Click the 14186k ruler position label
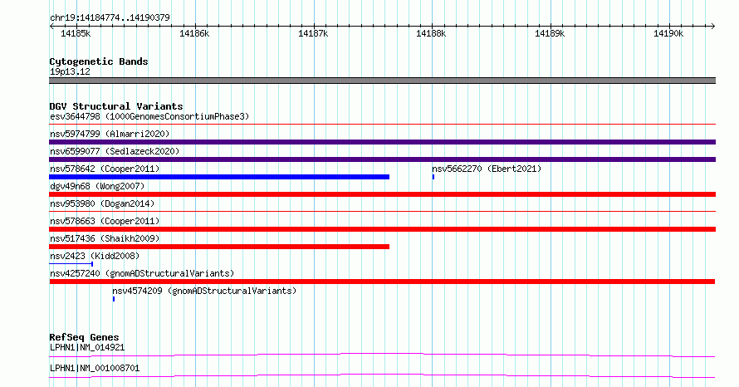739x387 pixels. tap(194, 33)
